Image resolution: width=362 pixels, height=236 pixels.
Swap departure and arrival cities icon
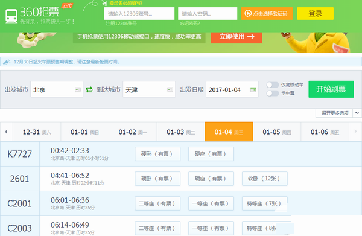(x=89, y=89)
